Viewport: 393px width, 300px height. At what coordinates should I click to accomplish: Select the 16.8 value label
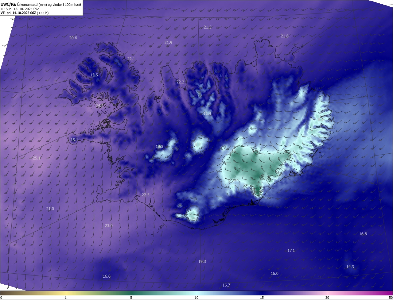coord(363,234)
